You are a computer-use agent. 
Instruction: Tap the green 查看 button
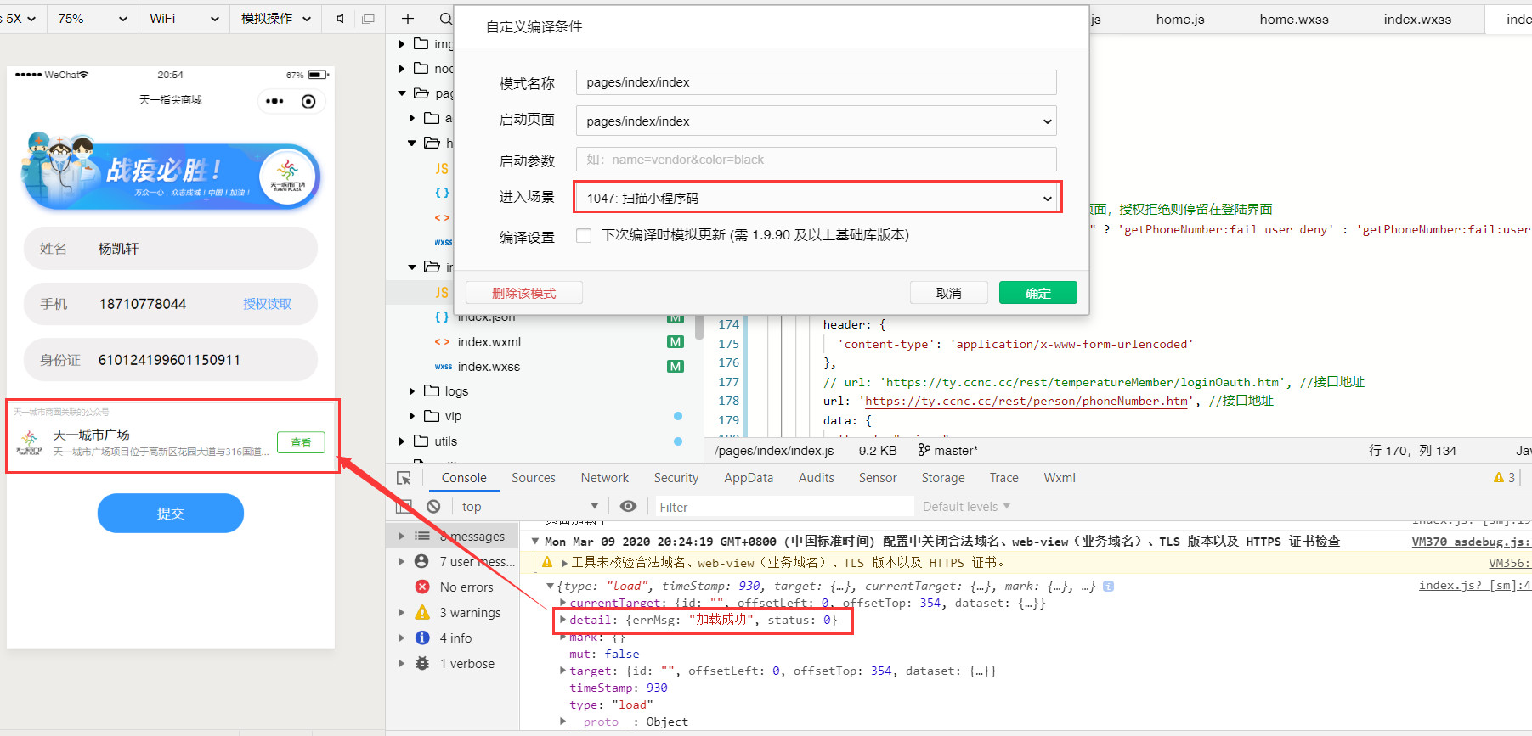301,442
